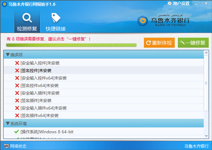Click the 错误项 section header text
Screen dimensions: 212x150
(x=17, y=55)
